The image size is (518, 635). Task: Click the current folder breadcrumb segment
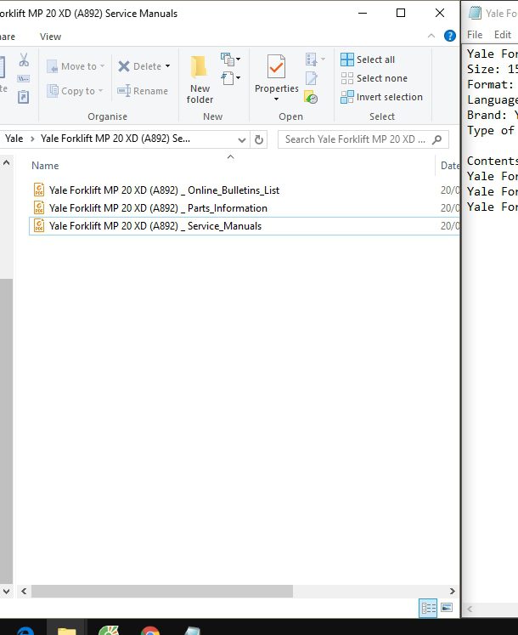coord(115,139)
